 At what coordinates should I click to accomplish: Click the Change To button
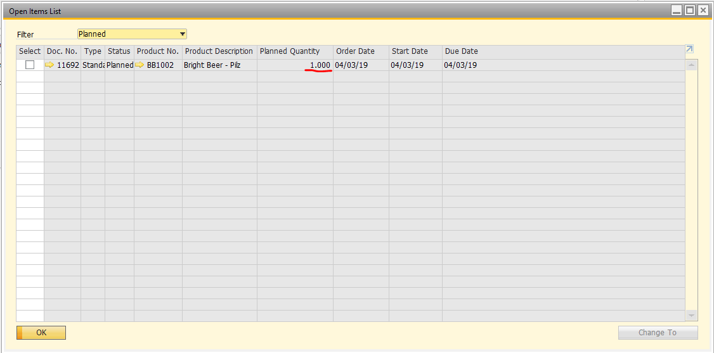tap(658, 333)
